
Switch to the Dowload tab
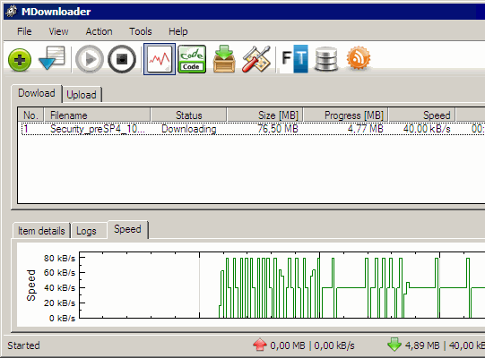[x=37, y=93]
